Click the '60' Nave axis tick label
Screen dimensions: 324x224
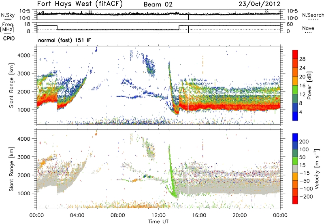[290, 24]
